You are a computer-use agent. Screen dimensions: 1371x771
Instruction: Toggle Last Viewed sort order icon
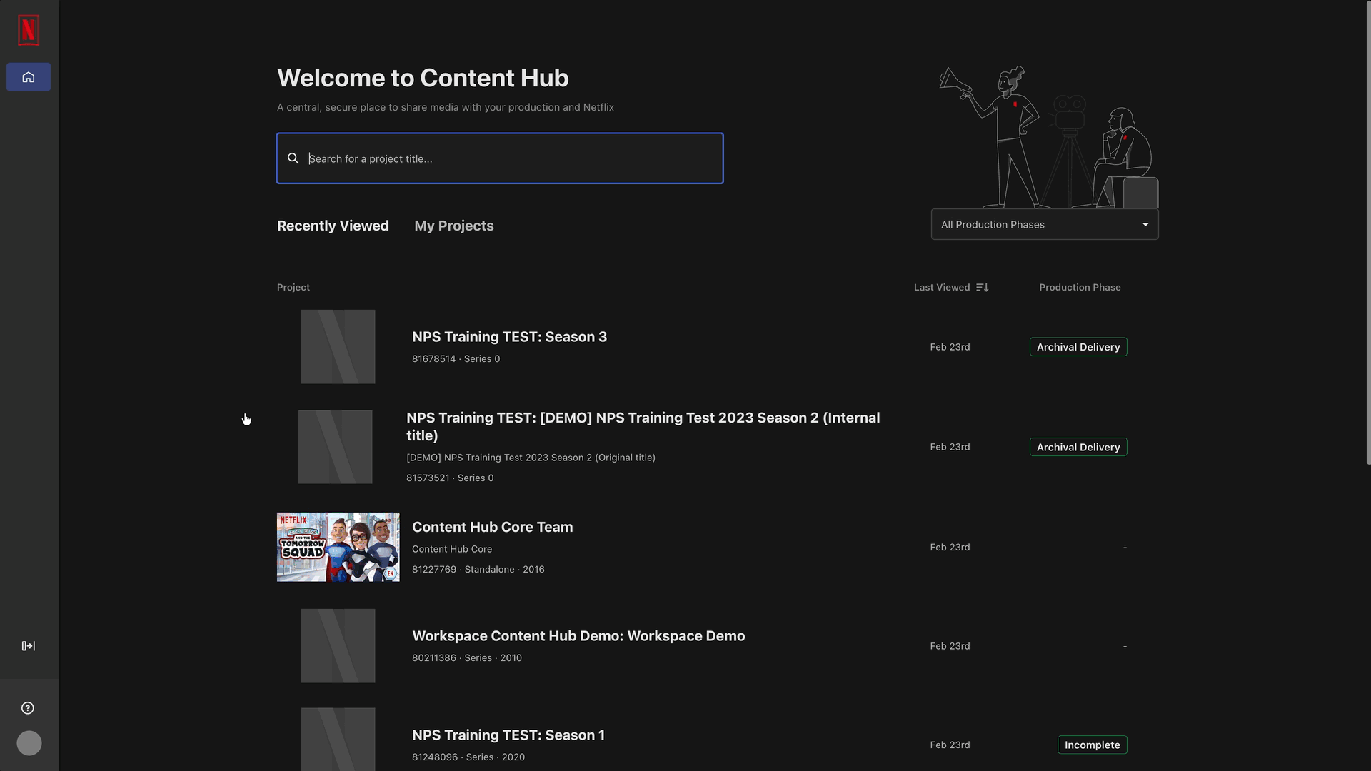click(x=983, y=287)
